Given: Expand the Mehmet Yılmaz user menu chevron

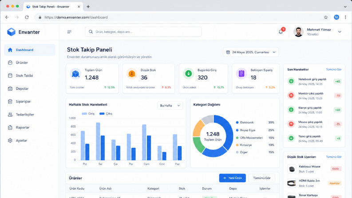Looking at the screenshot, I should point(340,32).
